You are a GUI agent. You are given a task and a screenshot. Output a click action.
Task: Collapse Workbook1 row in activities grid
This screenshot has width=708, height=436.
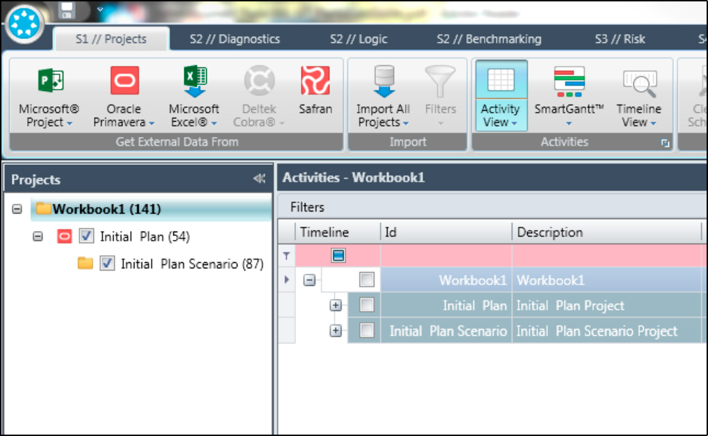click(309, 280)
